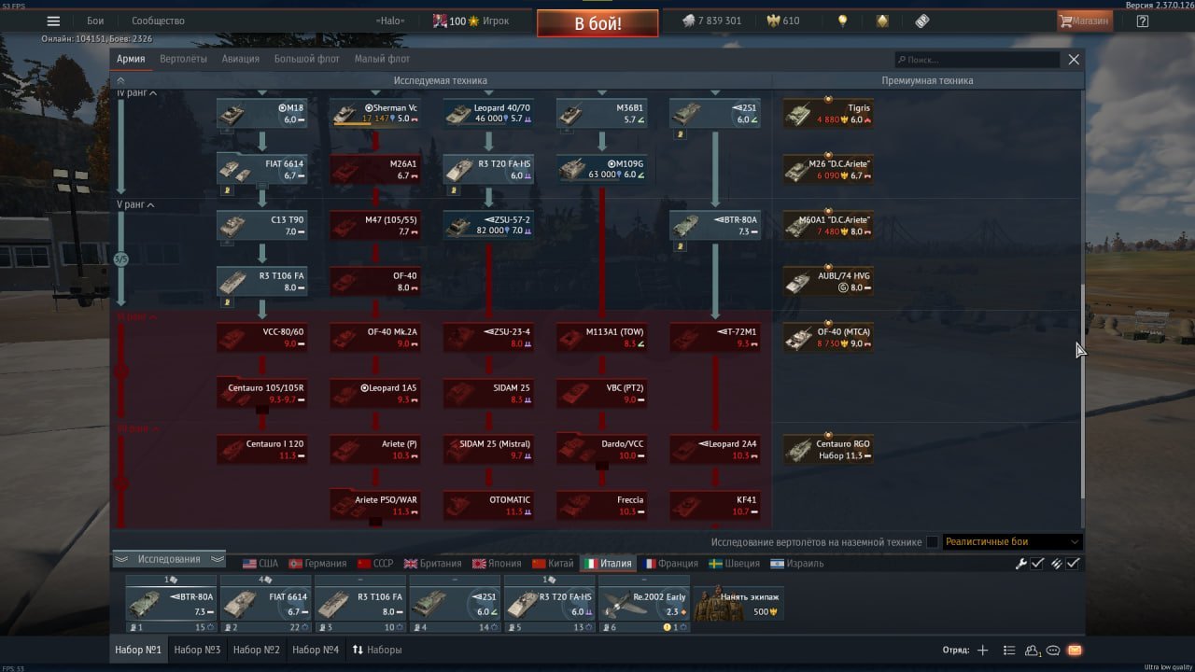Toggle the auto-refill ammo checkbox
1195x672 pixels.
(x=1074, y=564)
